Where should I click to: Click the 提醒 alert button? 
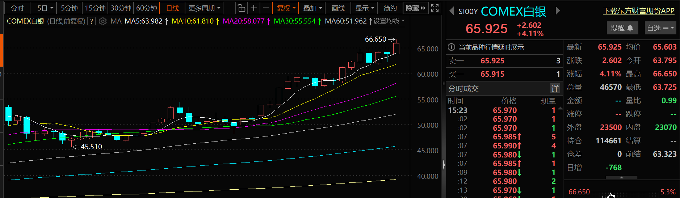[621, 28]
